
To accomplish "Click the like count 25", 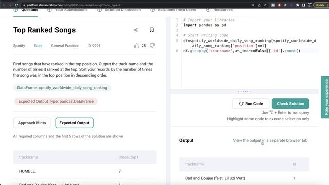I will click(x=144, y=46).
